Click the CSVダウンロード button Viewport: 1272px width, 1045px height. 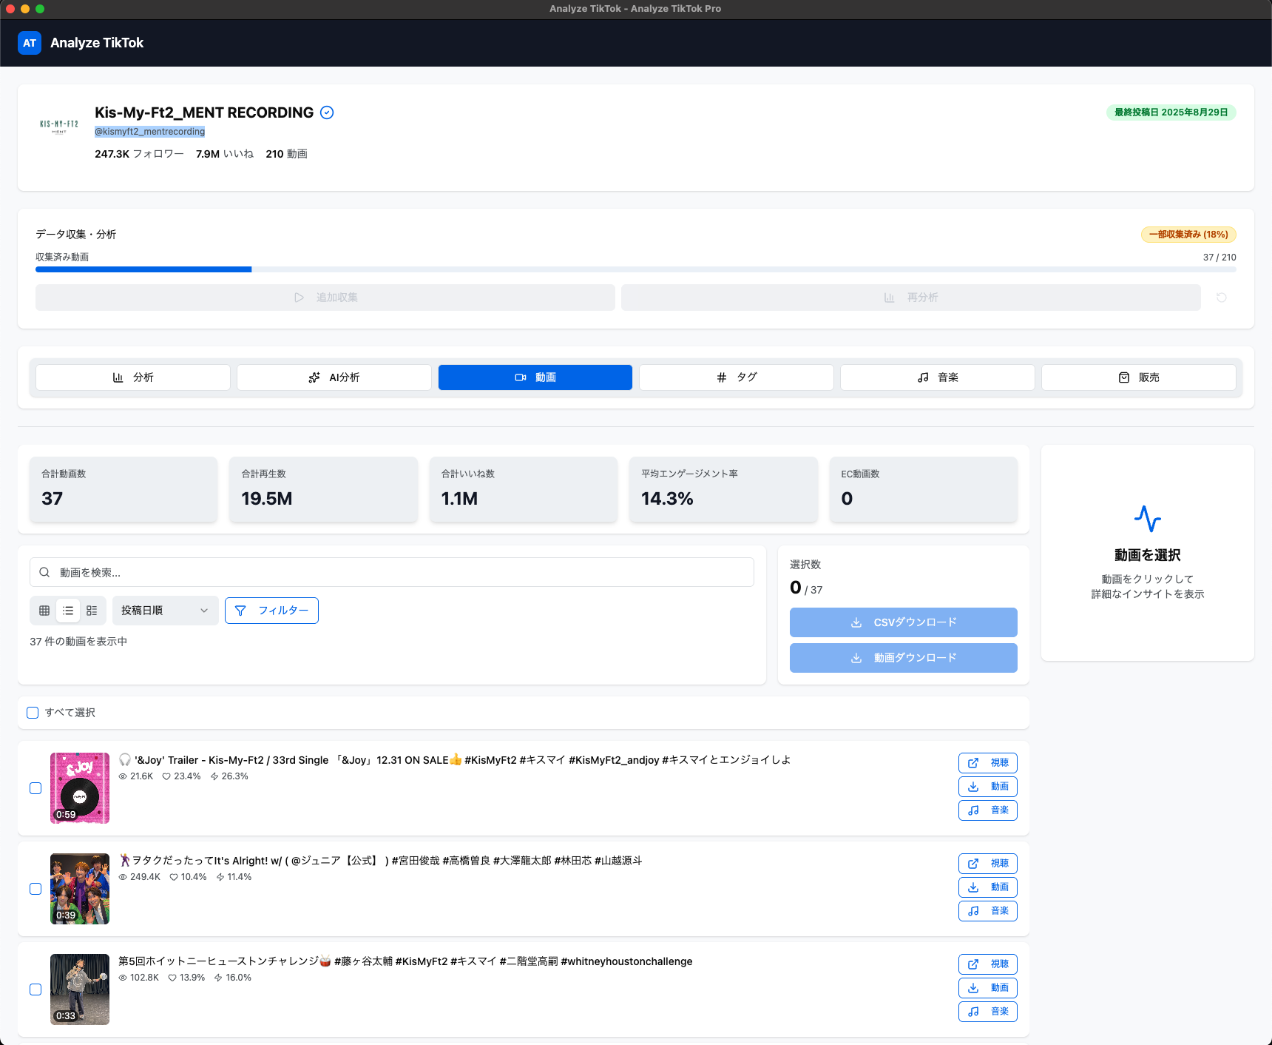point(903,622)
